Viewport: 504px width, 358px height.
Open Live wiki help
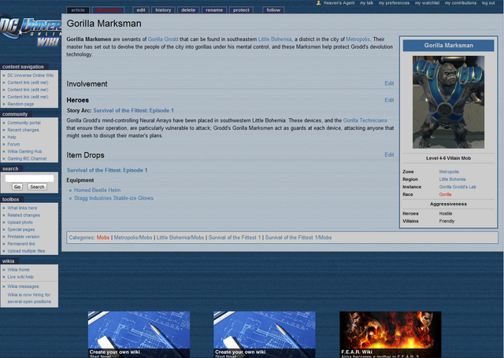[x=20, y=277]
